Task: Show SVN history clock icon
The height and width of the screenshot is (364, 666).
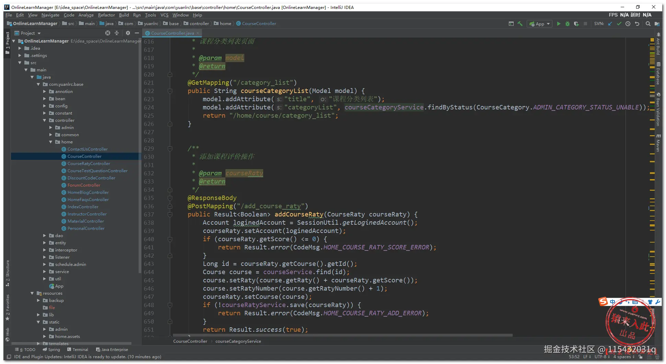Action: point(628,24)
